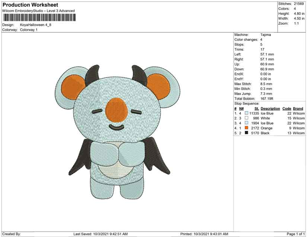Click the 'Description' column header
The image size is (307, 237).
(x=271, y=109)
